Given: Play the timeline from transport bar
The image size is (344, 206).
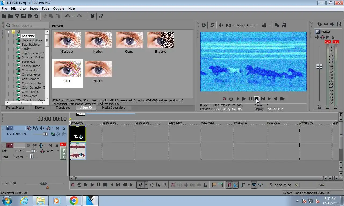Looking at the screenshot, I should [92, 185].
